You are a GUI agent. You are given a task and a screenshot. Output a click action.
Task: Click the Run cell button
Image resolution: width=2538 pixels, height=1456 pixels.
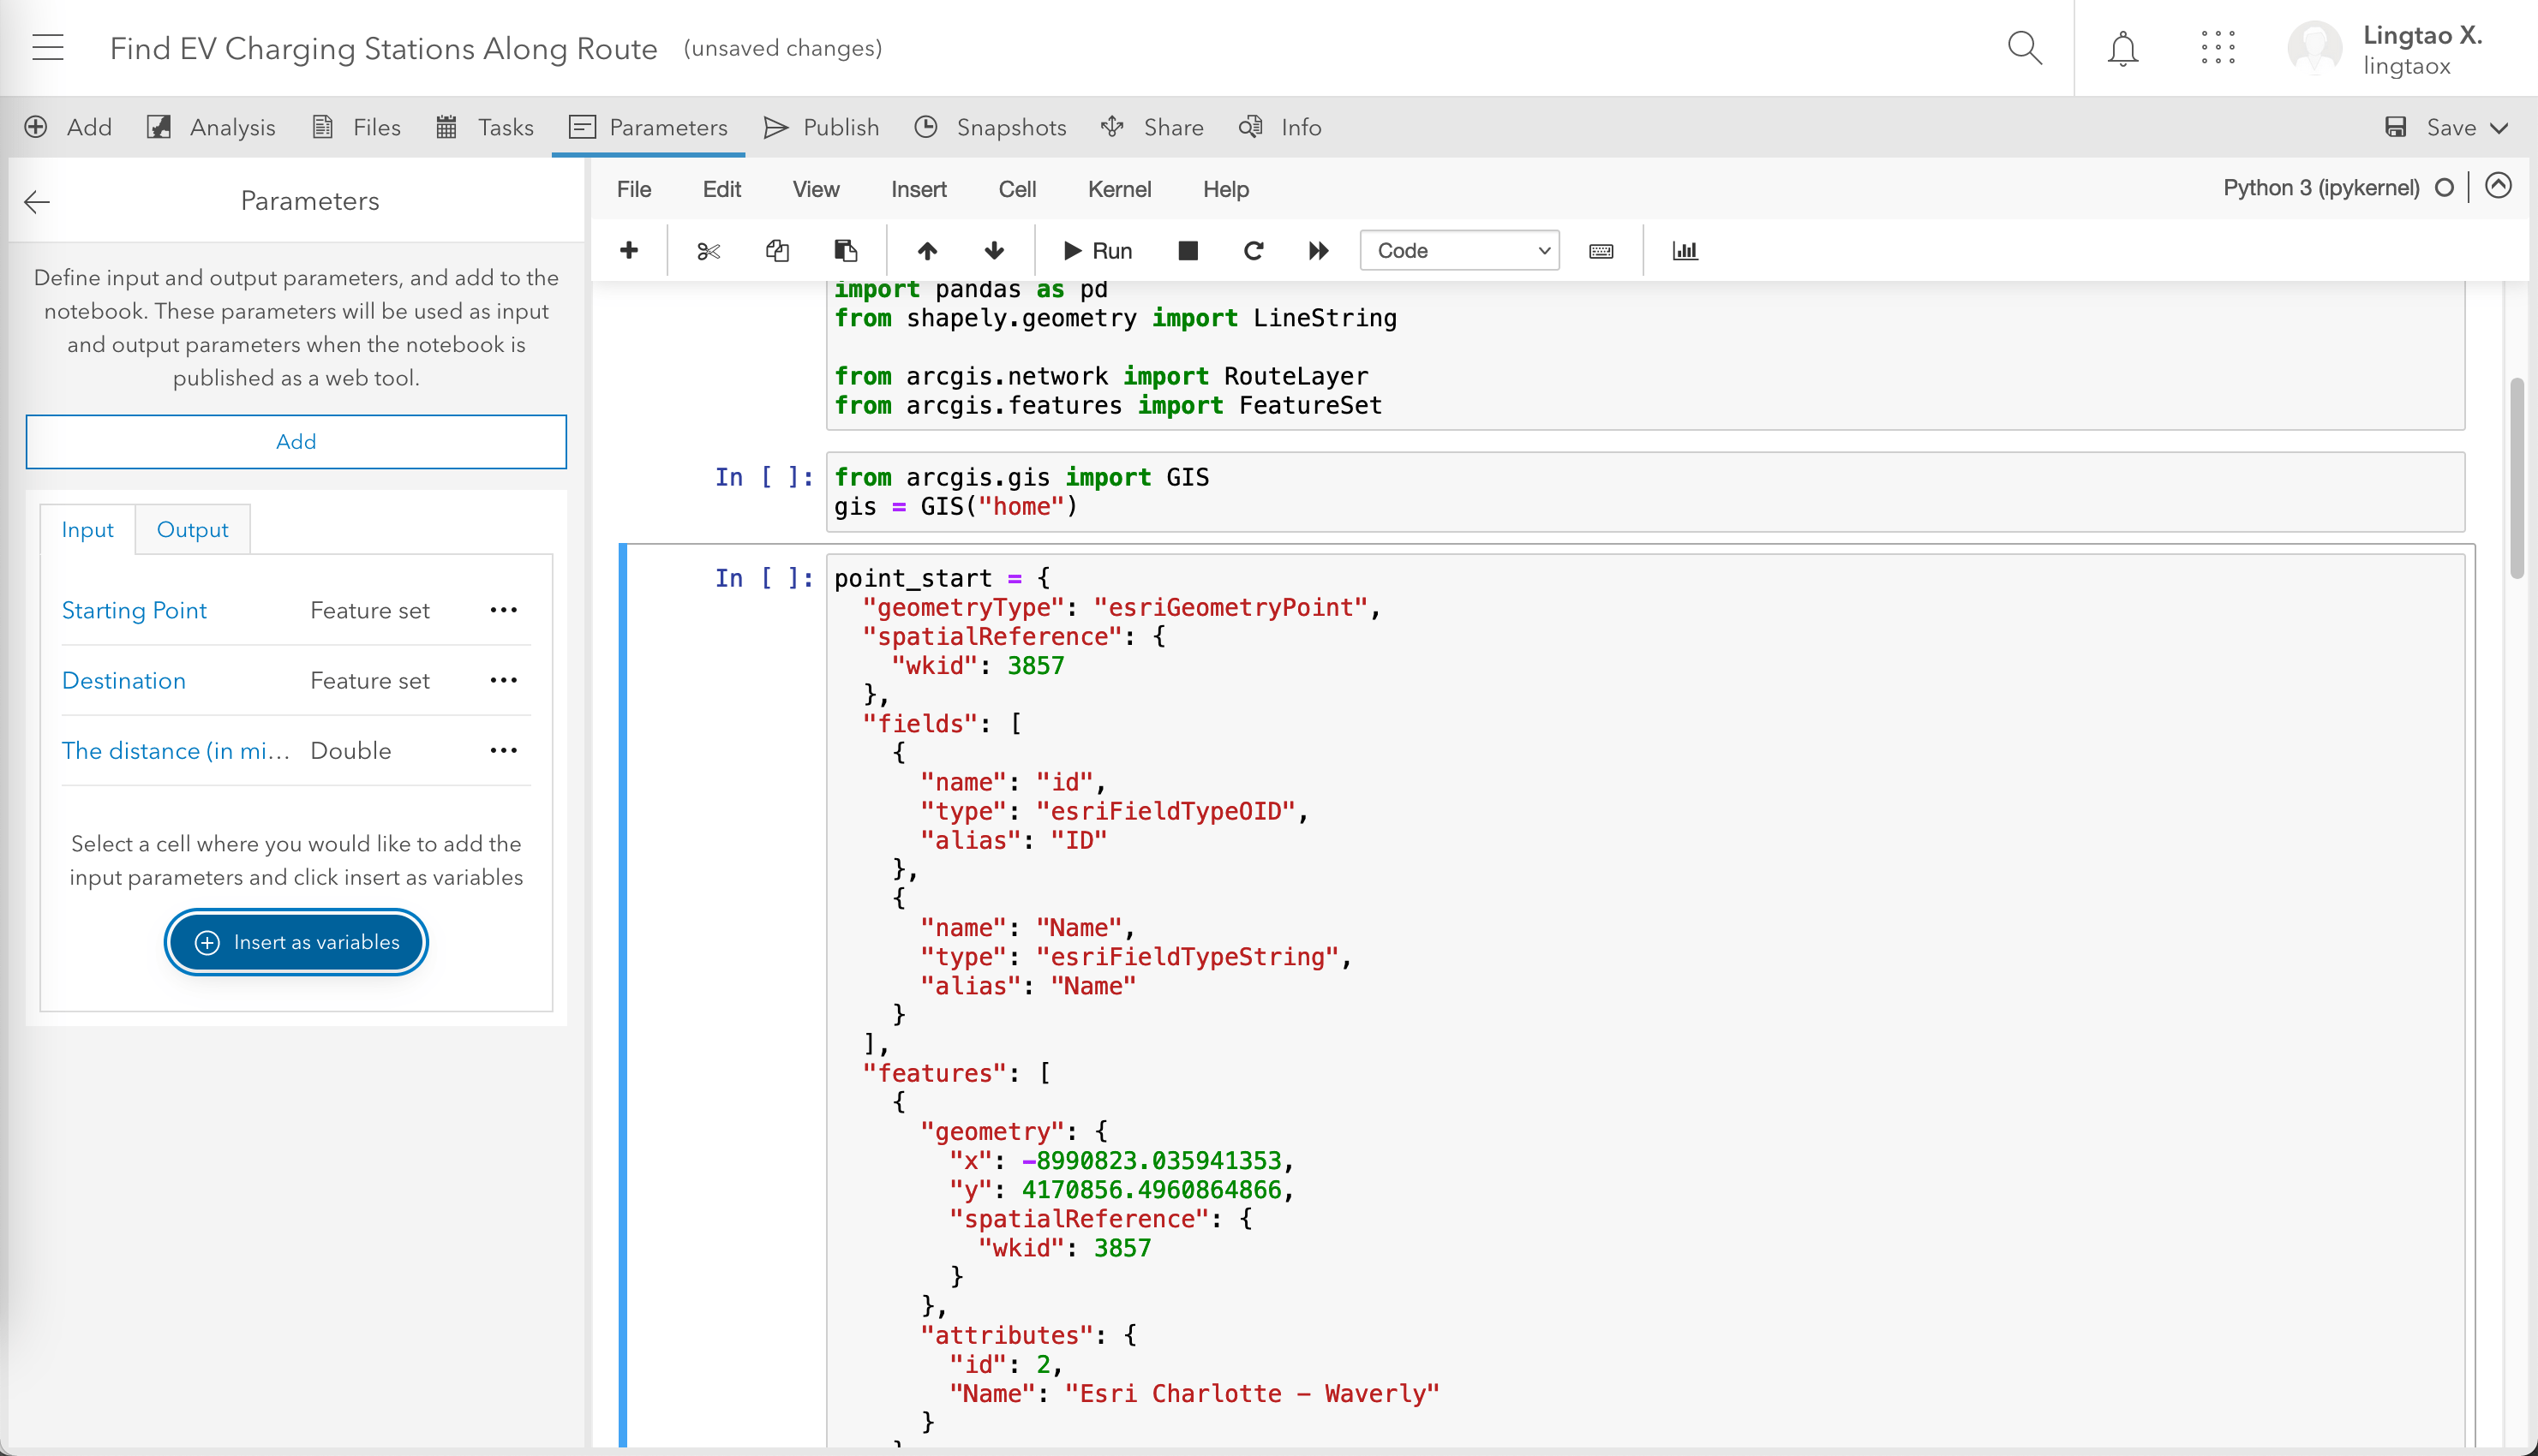click(x=1097, y=251)
